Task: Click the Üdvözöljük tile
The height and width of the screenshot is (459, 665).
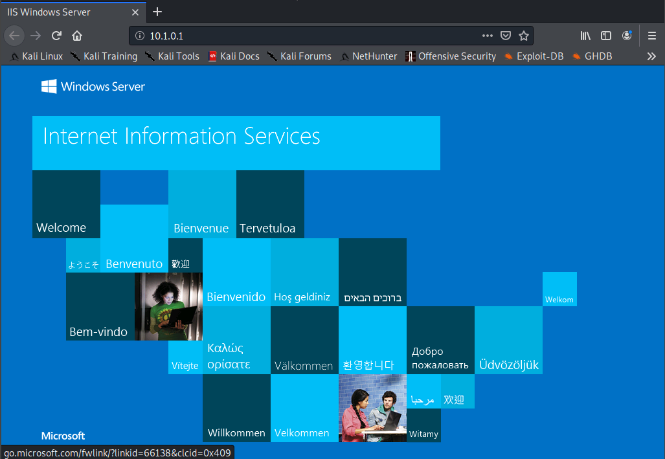Action: [x=508, y=341]
